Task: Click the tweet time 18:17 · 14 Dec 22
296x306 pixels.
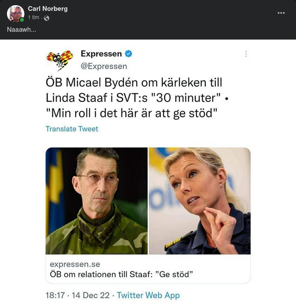Action: tap(77, 296)
